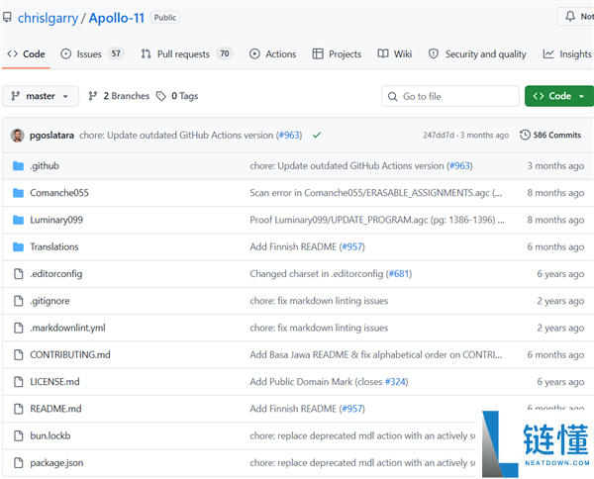Click the file icon next to .markdownlint.yml
The image size is (594, 479).
tap(18, 328)
